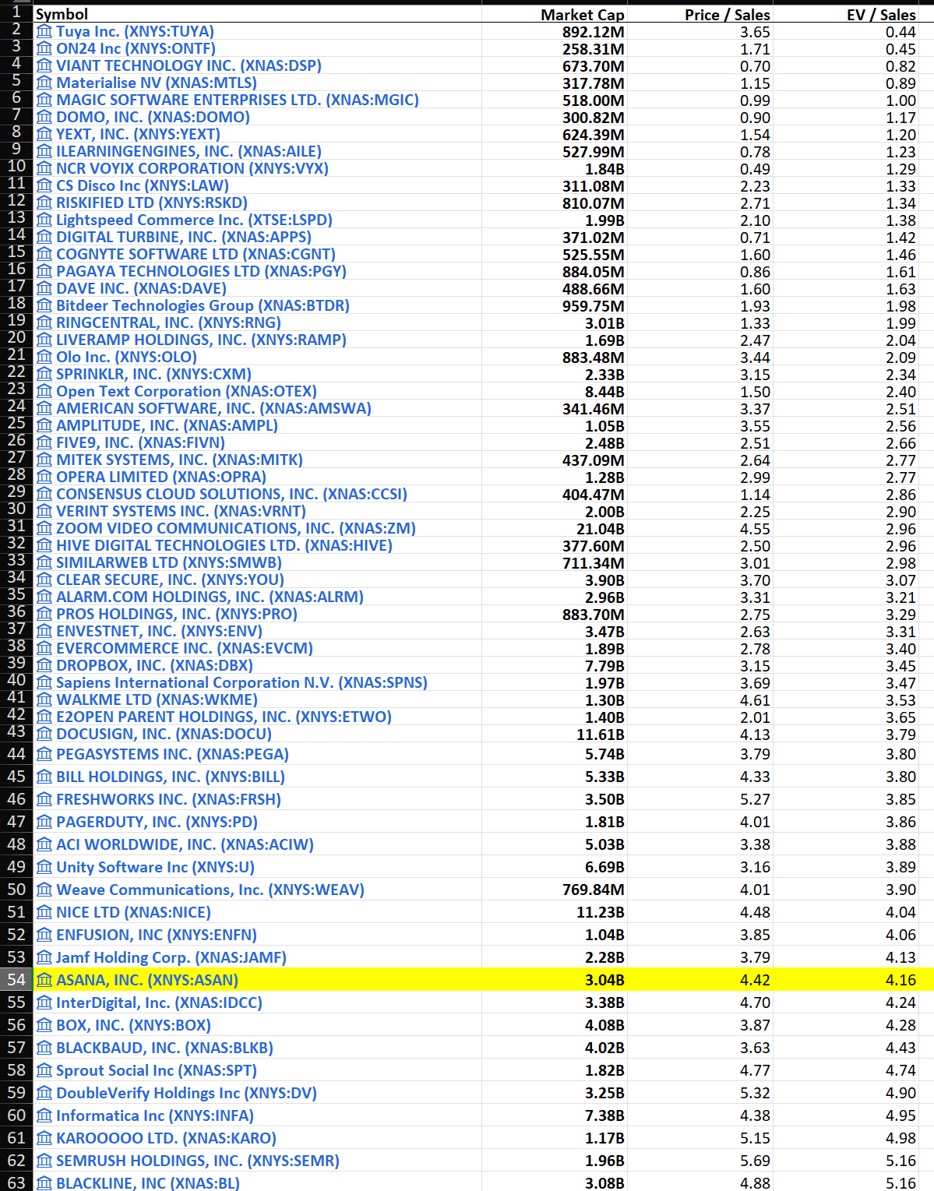
Task: Click the icon next to ZOOM VIDEO COMMUNICATIONS
Action: pos(44,528)
